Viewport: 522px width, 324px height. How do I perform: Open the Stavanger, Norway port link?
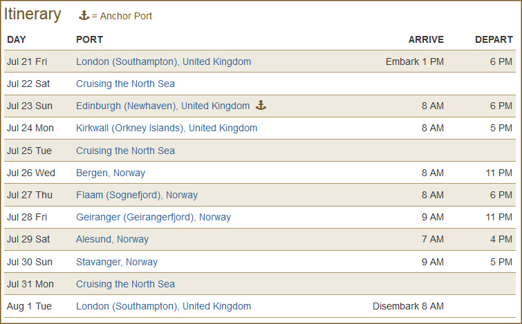(x=117, y=262)
